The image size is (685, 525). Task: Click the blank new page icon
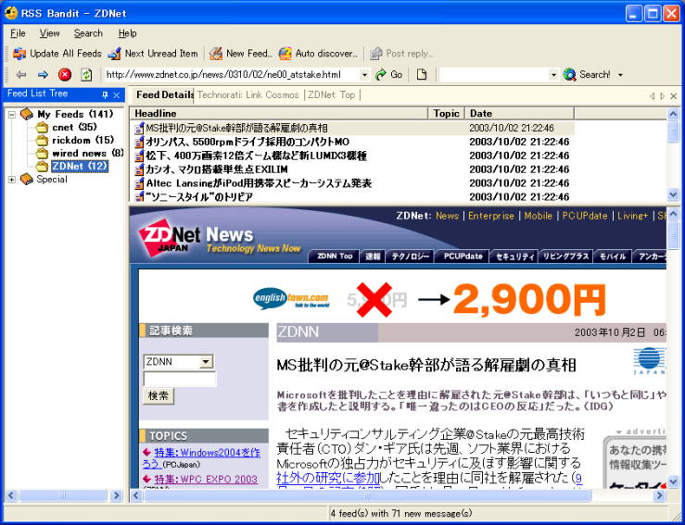422,75
